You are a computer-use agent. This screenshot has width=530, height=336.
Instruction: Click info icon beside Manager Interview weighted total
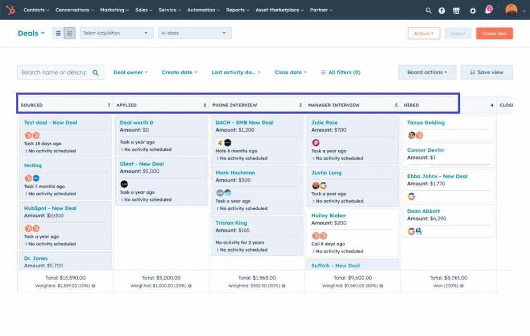click(381, 286)
